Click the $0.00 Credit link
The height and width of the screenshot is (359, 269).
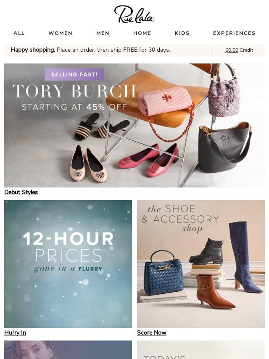tap(239, 50)
